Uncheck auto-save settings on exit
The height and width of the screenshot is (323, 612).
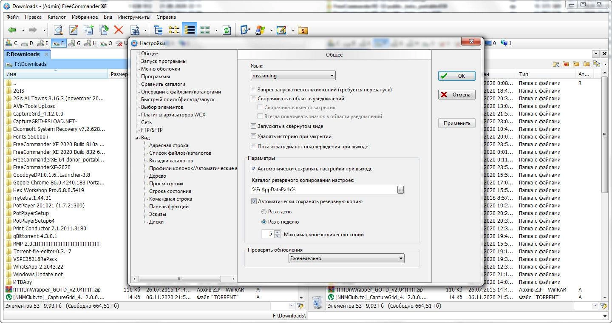pyautogui.click(x=254, y=169)
